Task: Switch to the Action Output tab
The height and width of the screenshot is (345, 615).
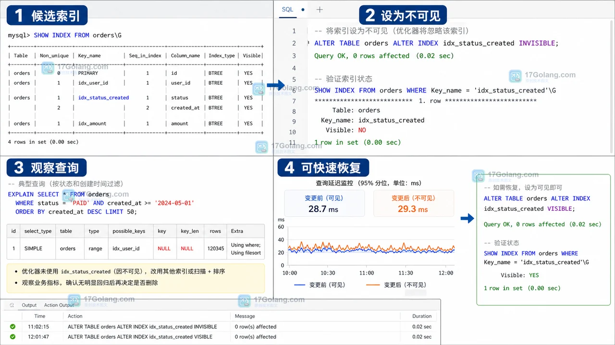Action: pos(59,305)
